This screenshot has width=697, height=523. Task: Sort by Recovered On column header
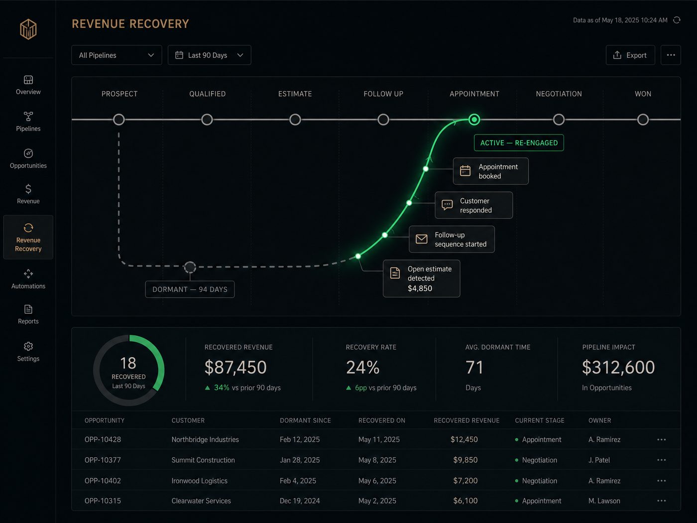(x=382, y=420)
